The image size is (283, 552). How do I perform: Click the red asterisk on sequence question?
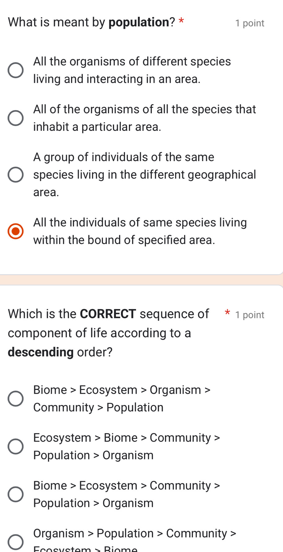(227, 314)
